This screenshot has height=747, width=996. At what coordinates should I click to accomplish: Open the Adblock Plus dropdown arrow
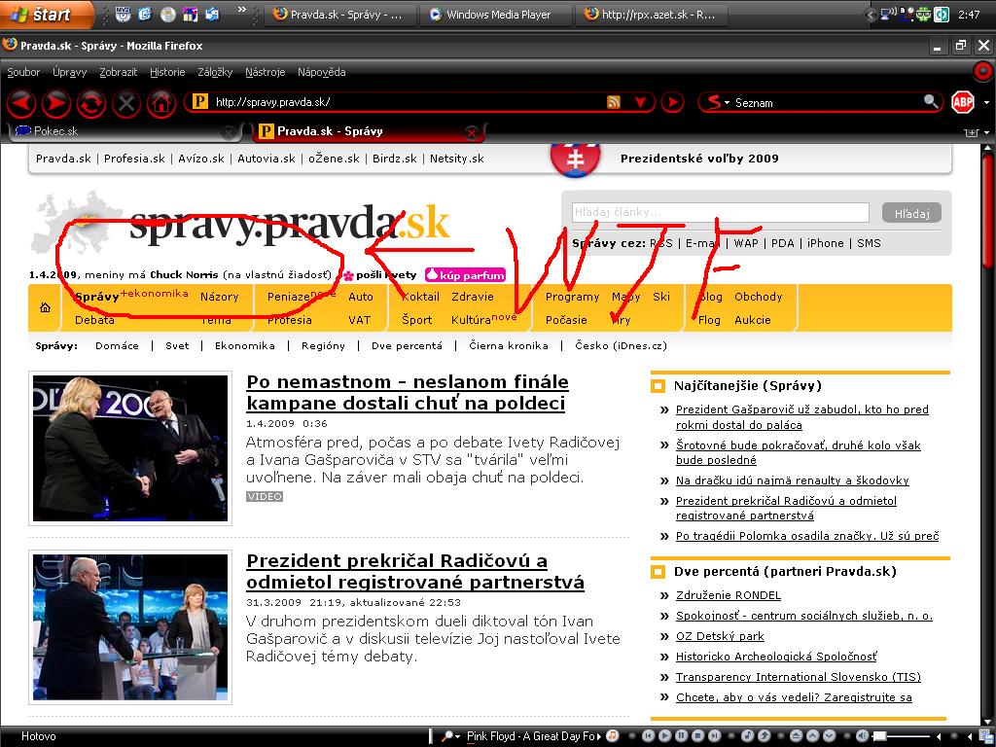[x=986, y=102]
